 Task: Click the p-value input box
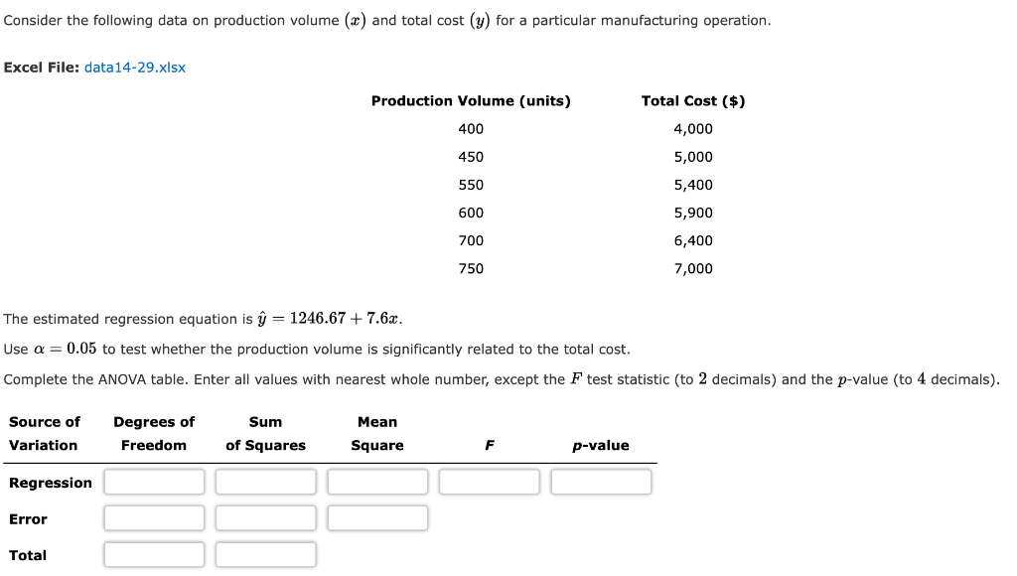tap(601, 482)
